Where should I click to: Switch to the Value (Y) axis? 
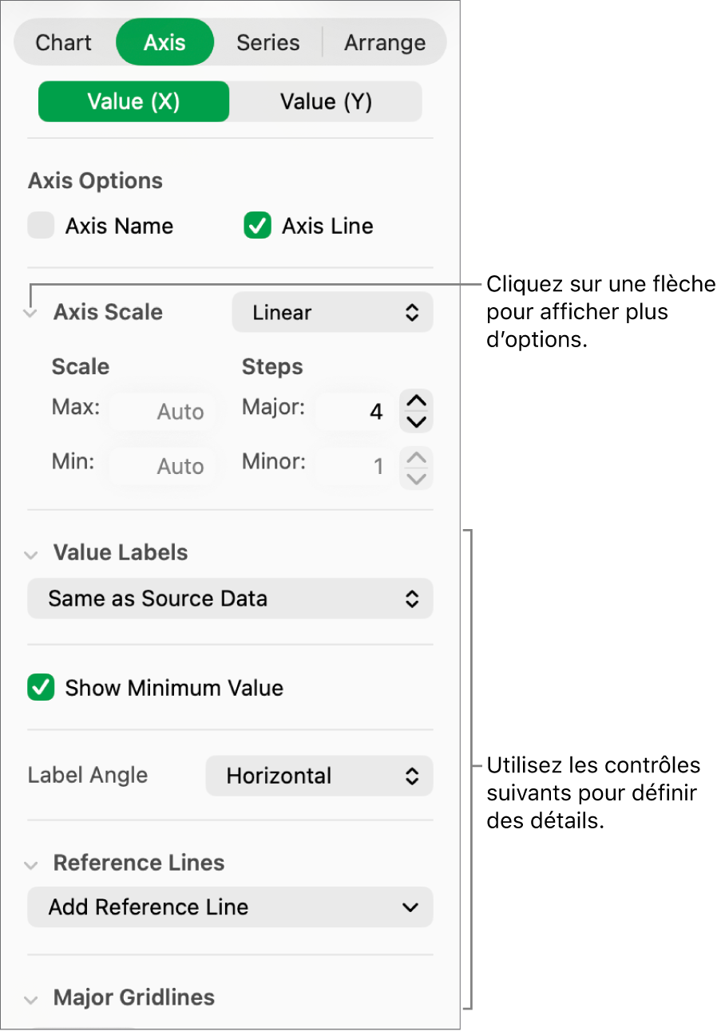(325, 101)
